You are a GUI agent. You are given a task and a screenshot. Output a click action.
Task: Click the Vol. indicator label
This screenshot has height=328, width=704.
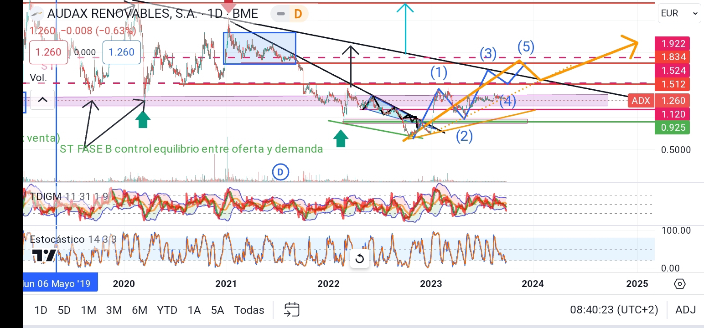click(38, 77)
